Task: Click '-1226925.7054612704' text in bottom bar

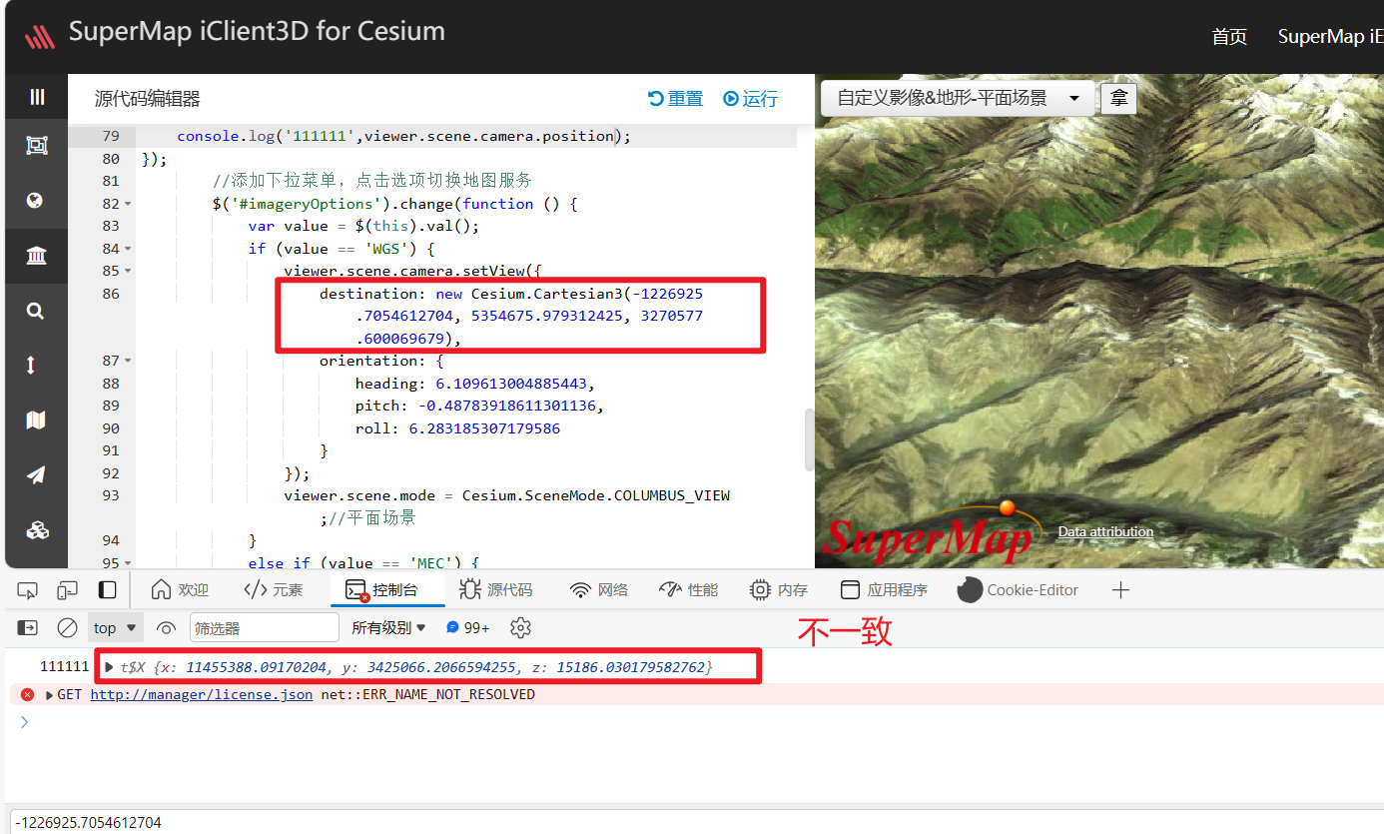Action: (89, 823)
